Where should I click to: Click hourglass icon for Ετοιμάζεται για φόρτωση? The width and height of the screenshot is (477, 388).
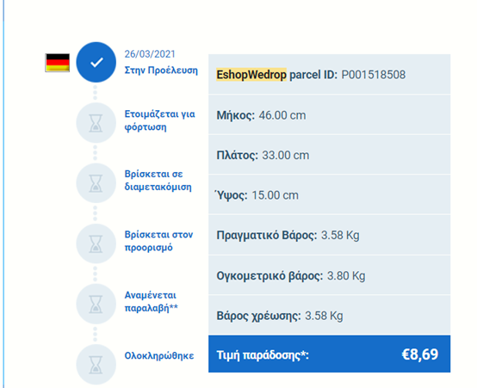coord(96,123)
